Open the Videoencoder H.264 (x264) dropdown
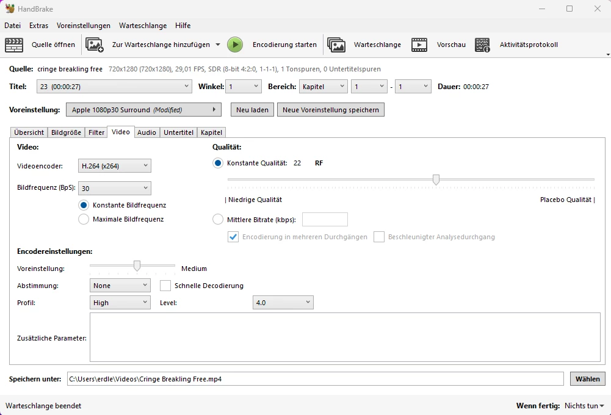Viewport: 611px width, 415px height. (x=115, y=166)
